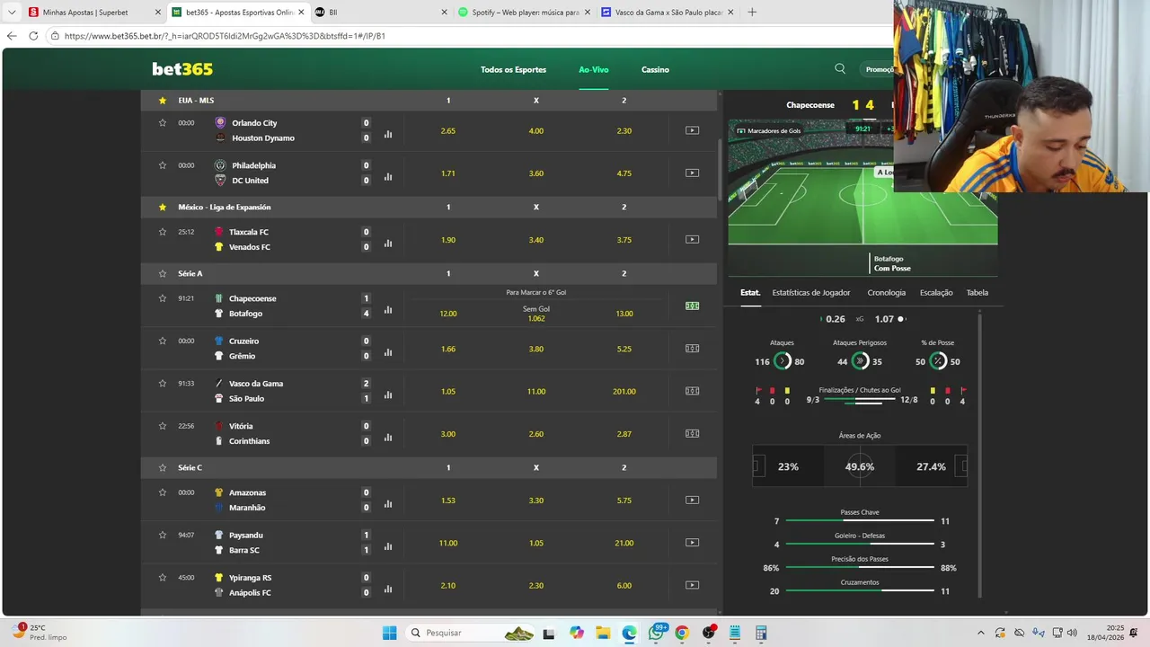This screenshot has width=1150, height=647.
Task: Favorite the Vitória match star
Action: click(x=163, y=426)
